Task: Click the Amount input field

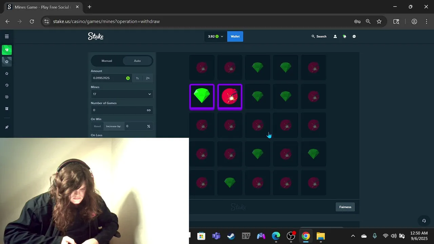Action: (111, 78)
